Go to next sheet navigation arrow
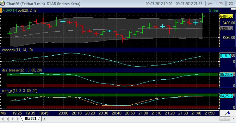This screenshot has height=123, width=236. pos(13,119)
